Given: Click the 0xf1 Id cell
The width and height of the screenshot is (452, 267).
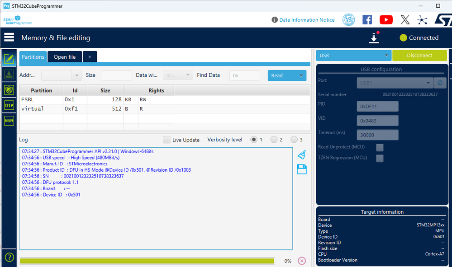Looking at the screenshot, I should pyautogui.click(x=75, y=109).
